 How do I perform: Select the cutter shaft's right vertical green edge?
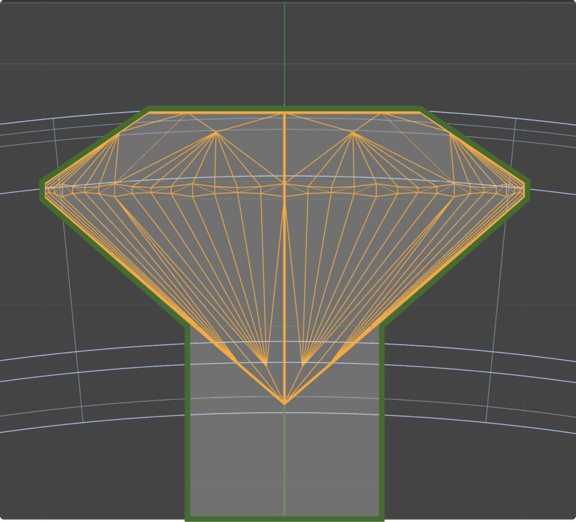[x=381, y=422]
